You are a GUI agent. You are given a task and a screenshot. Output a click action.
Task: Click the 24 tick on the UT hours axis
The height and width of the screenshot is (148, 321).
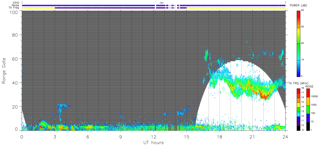click(x=285, y=137)
